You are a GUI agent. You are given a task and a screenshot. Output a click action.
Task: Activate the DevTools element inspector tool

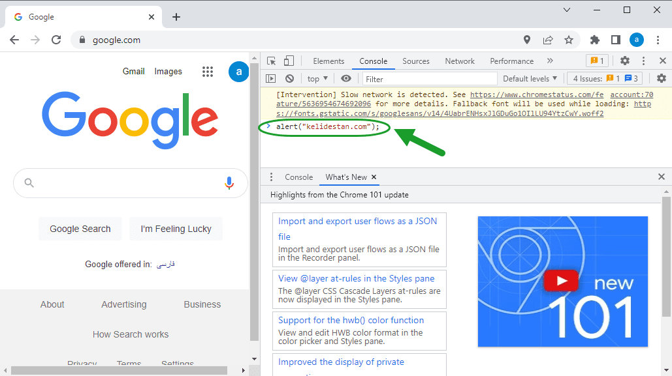pos(271,61)
